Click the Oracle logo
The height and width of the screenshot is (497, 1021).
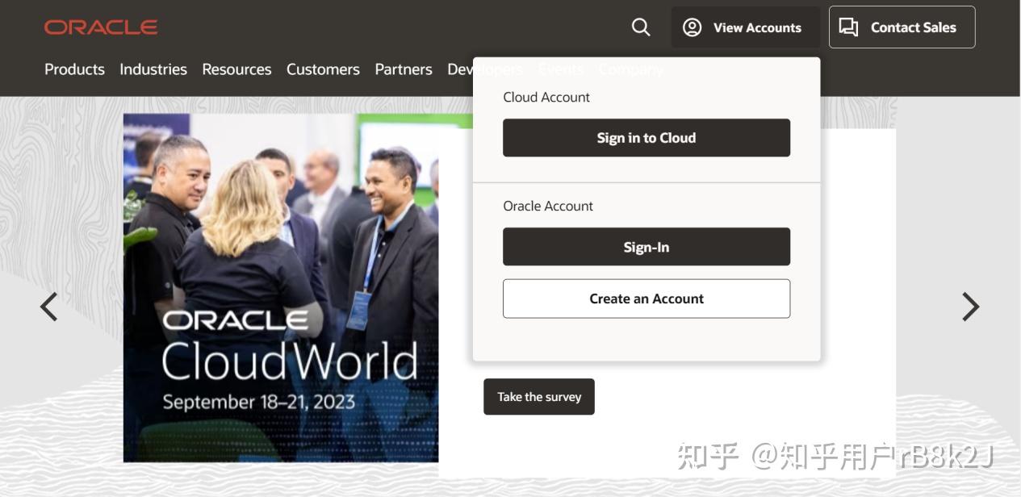101,27
